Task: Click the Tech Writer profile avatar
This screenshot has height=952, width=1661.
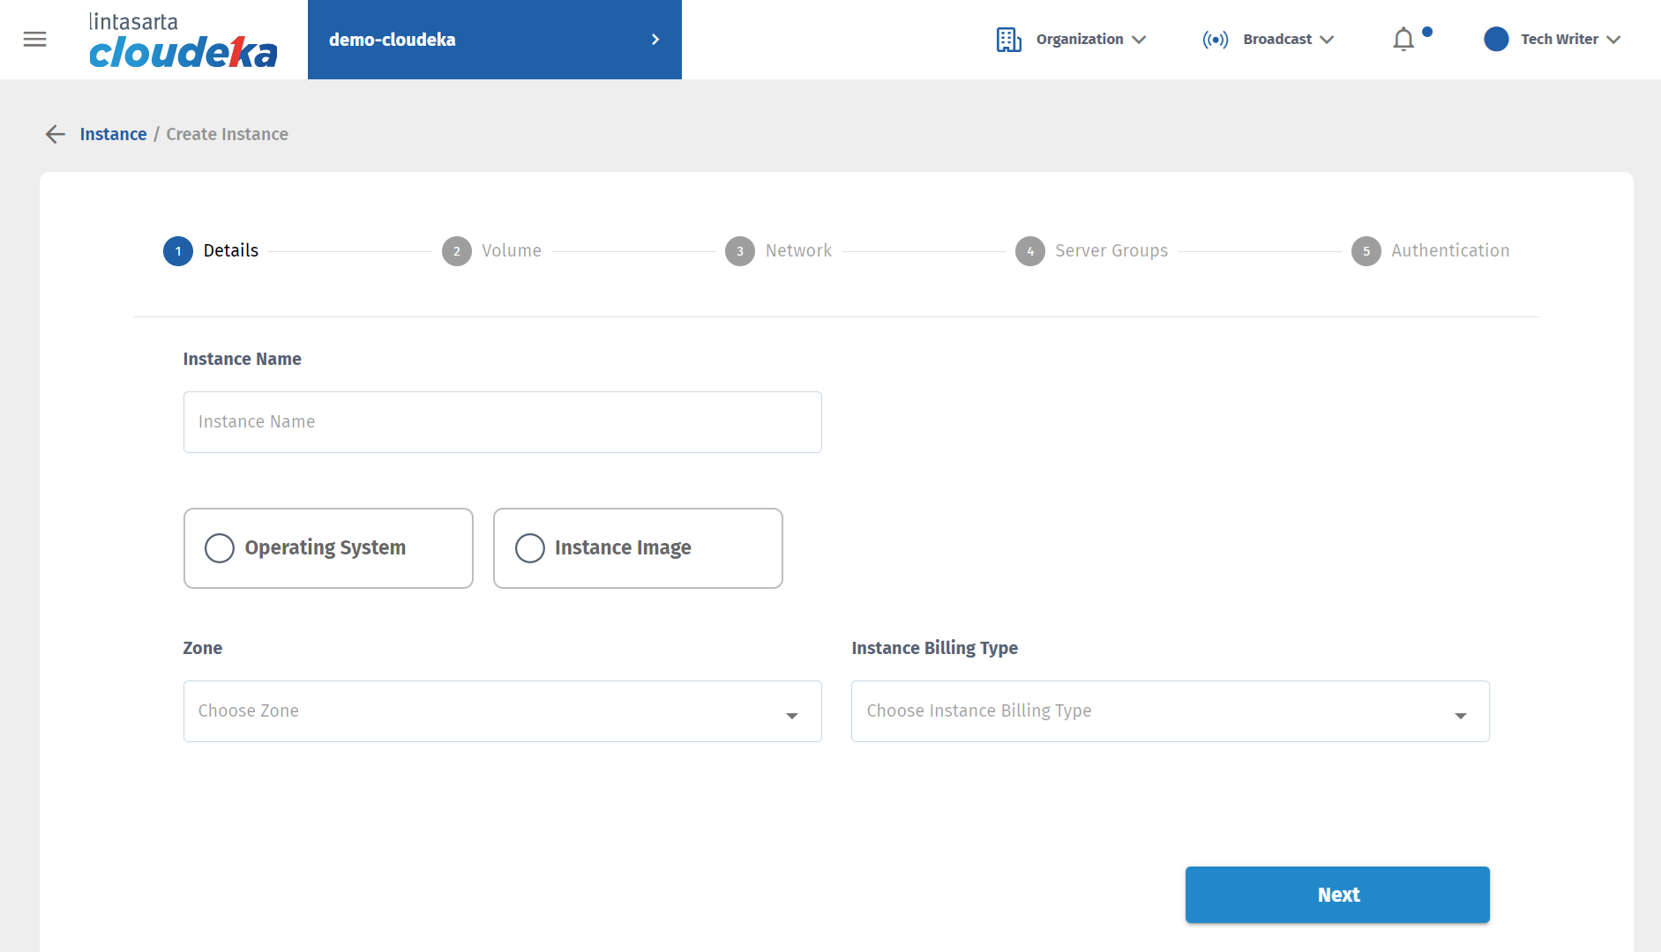Action: (x=1496, y=40)
